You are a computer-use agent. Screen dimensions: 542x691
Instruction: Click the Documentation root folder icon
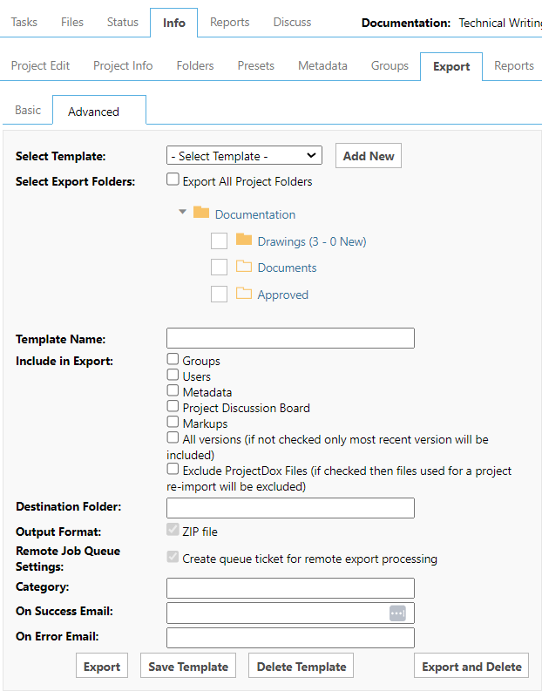pos(201,213)
